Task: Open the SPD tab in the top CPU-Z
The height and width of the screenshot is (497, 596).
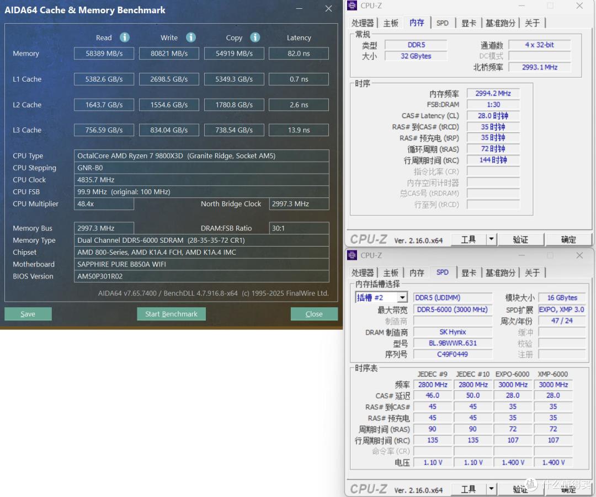Action: coord(443,23)
